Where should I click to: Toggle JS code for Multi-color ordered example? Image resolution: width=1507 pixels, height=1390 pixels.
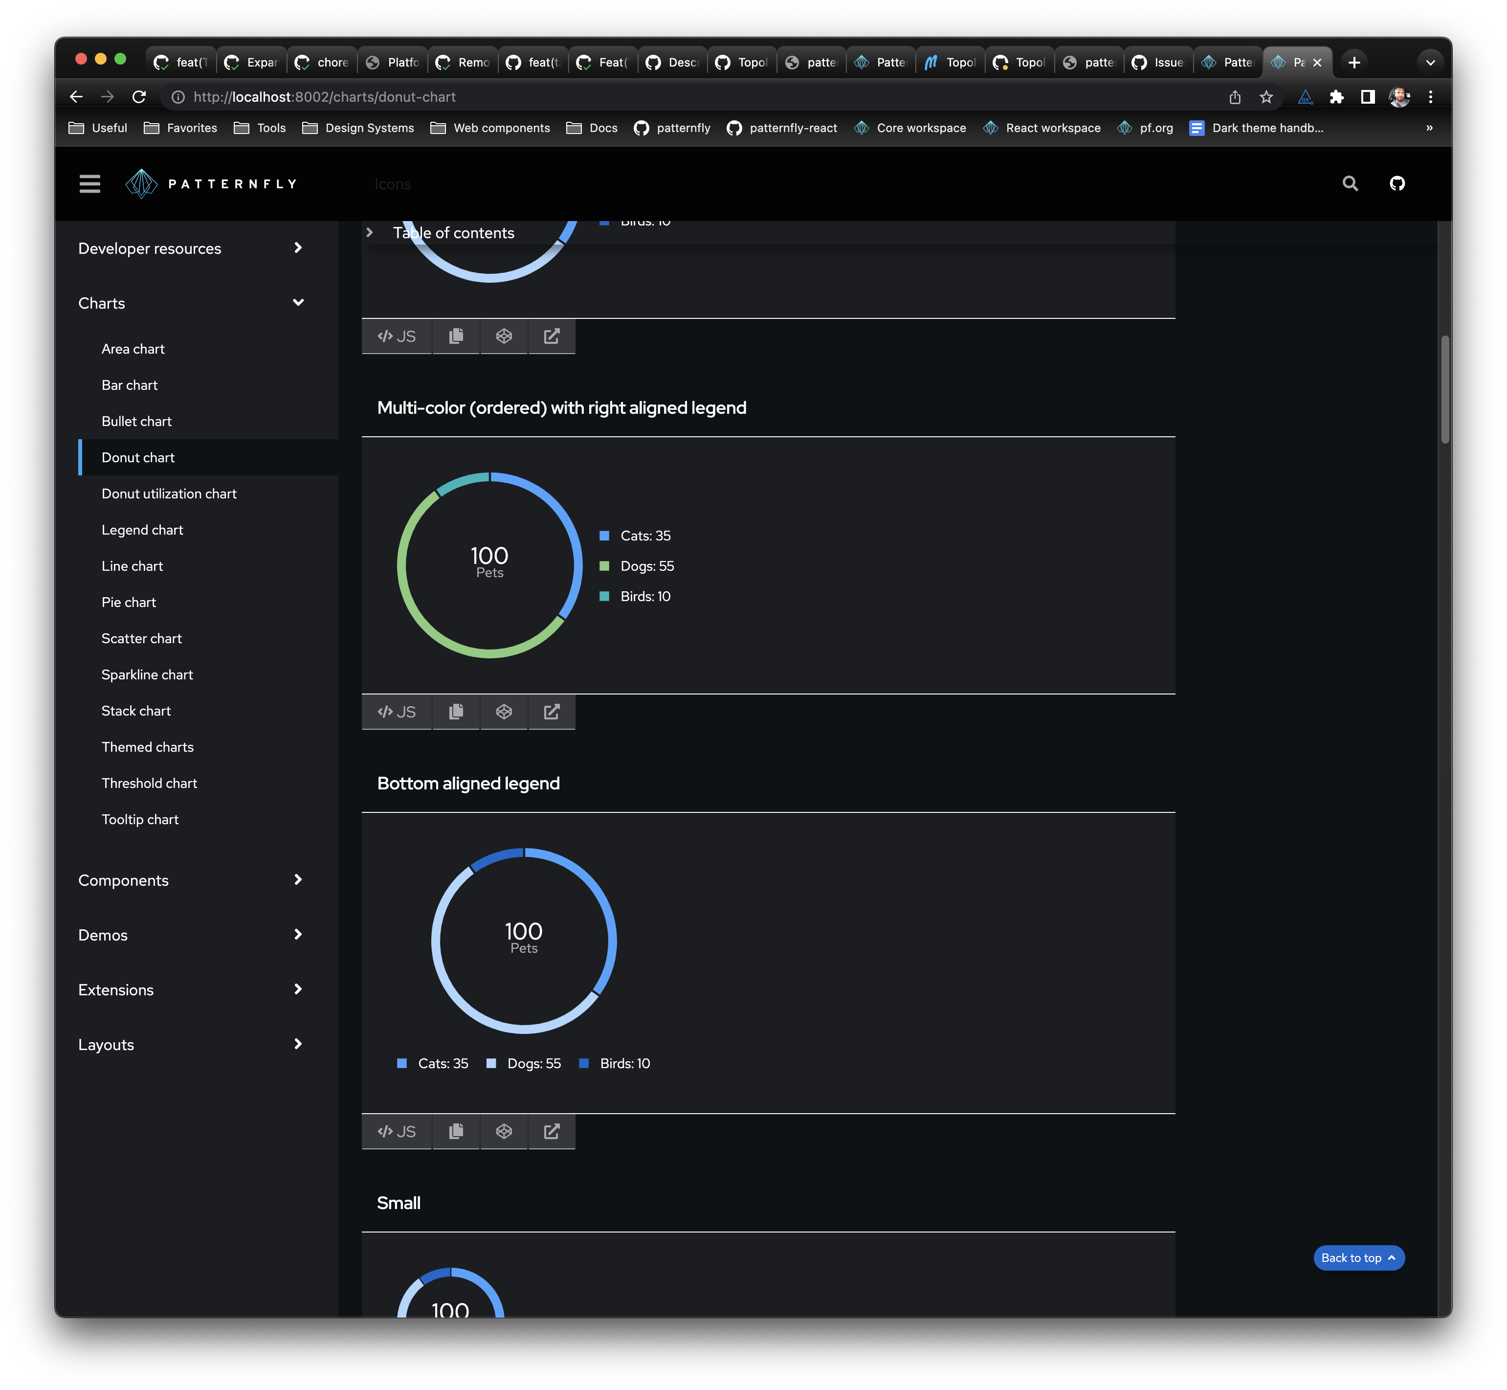(396, 712)
